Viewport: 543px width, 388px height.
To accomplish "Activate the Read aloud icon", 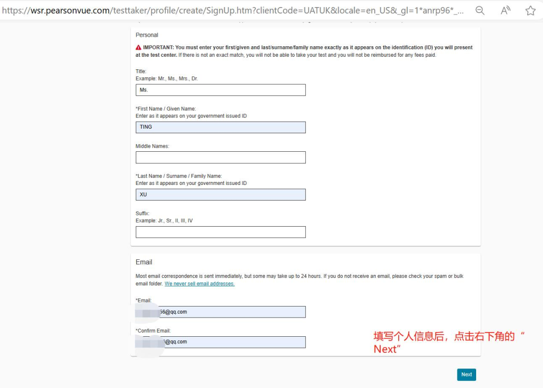I will click(505, 11).
